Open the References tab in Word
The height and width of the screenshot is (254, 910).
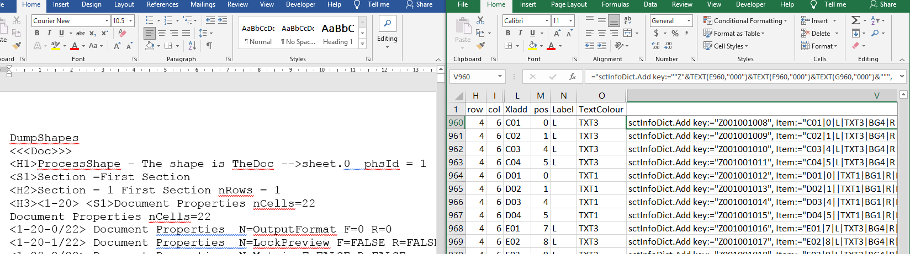(x=162, y=4)
